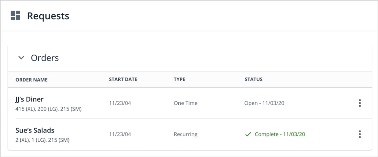Click JJ's Diner start date 11/23/04

(x=120, y=103)
